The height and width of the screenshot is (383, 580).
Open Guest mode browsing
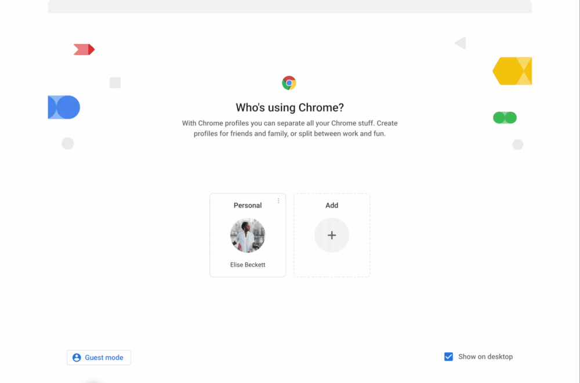(99, 358)
